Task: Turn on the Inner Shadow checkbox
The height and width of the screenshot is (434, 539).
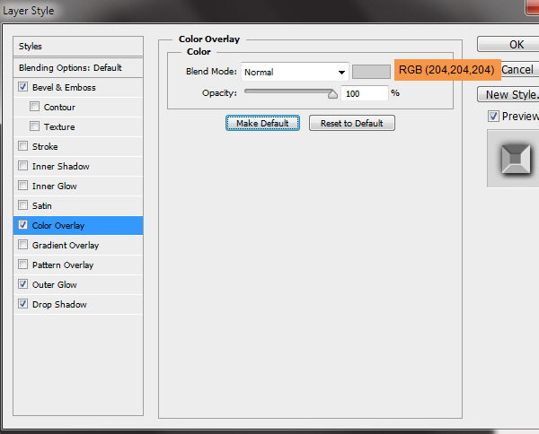Action: coord(22,167)
